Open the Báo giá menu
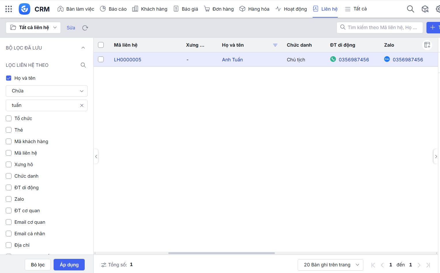The image size is (440, 273). pyautogui.click(x=186, y=9)
